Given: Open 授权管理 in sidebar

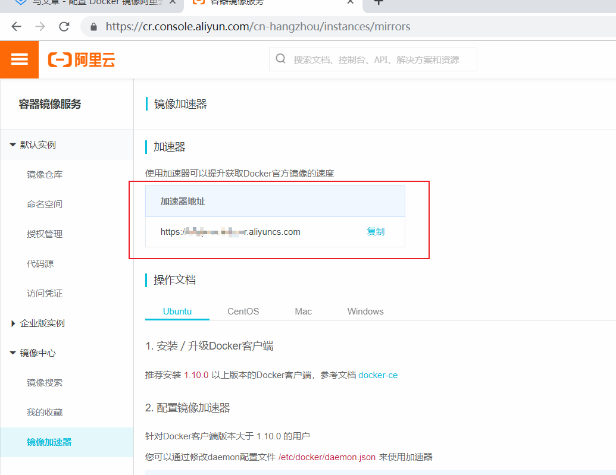Looking at the screenshot, I should (x=45, y=234).
